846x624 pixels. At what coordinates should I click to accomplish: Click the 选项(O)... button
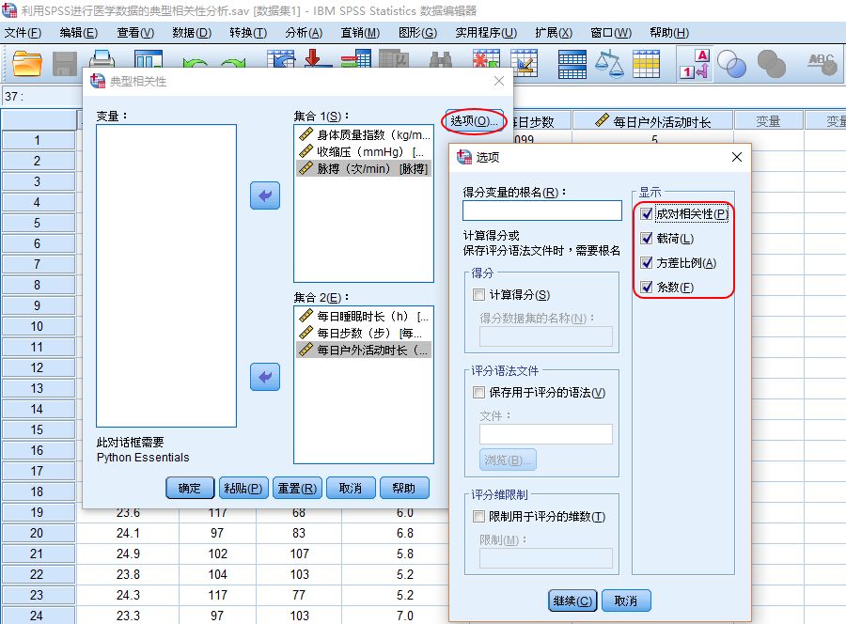pyautogui.click(x=473, y=121)
